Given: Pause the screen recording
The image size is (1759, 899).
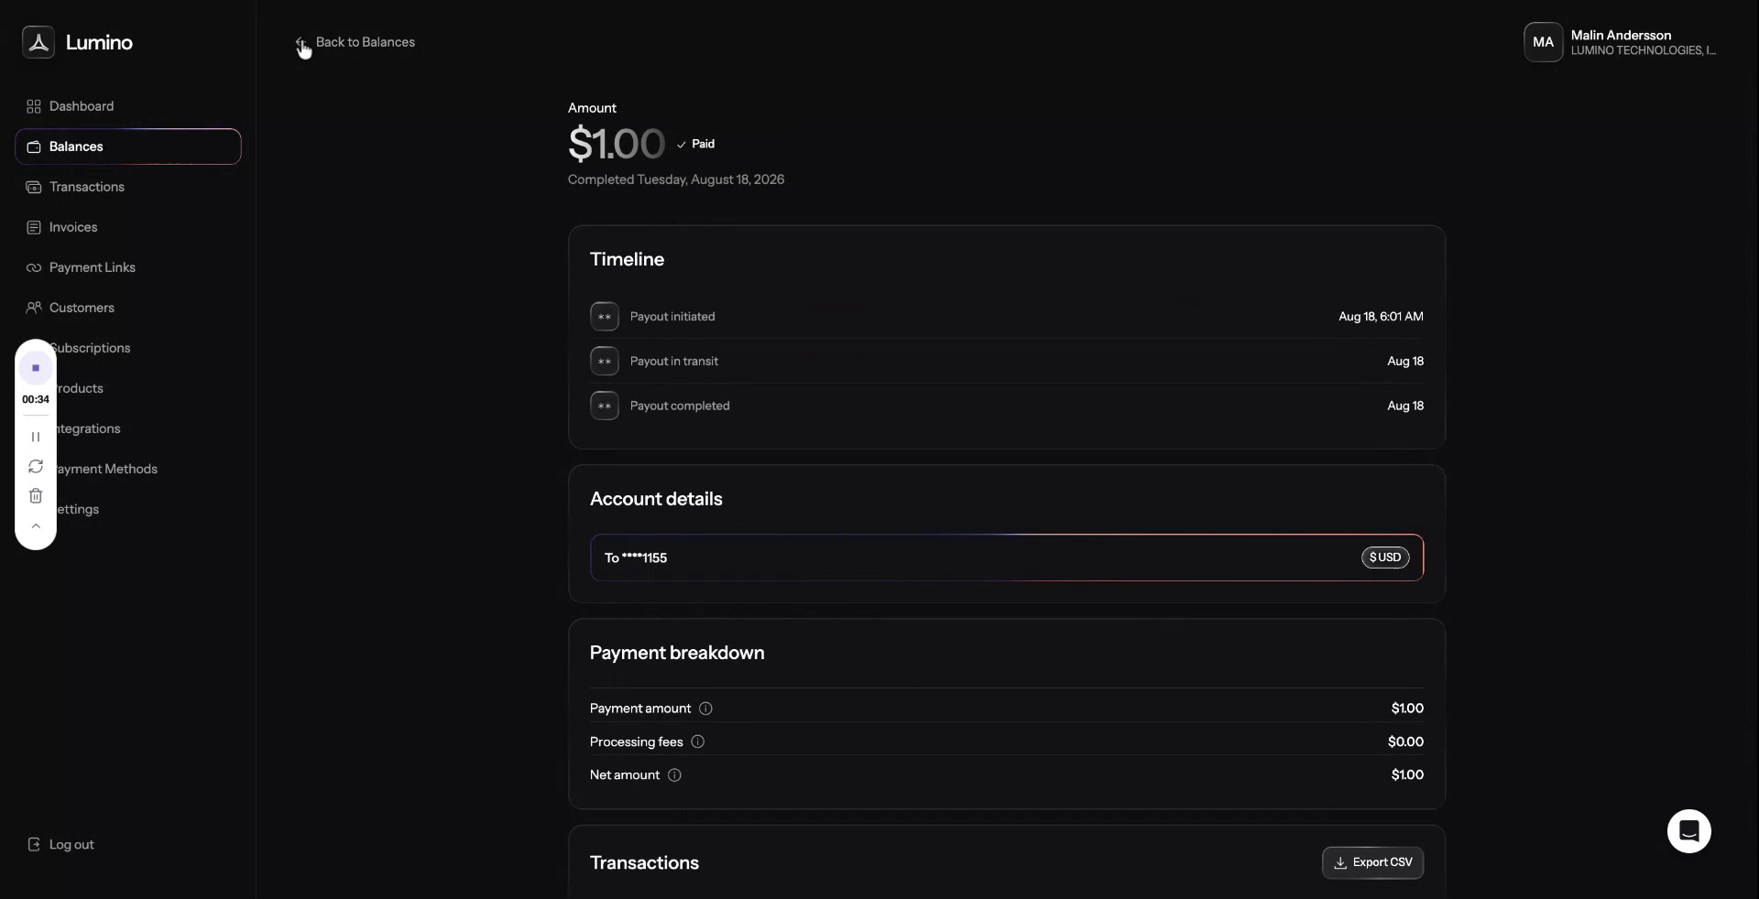Looking at the screenshot, I should tap(36, 437).
